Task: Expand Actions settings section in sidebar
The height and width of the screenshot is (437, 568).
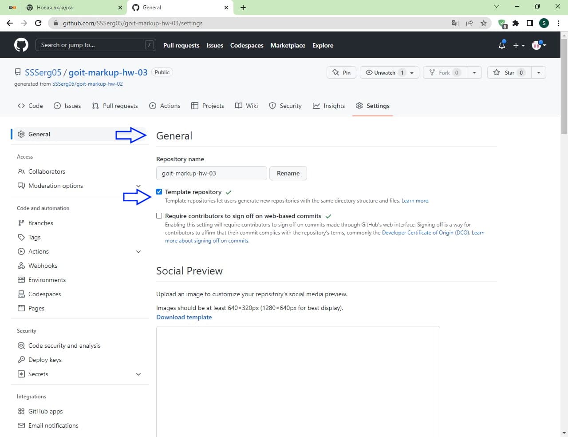Action: (x=138, y=251)
